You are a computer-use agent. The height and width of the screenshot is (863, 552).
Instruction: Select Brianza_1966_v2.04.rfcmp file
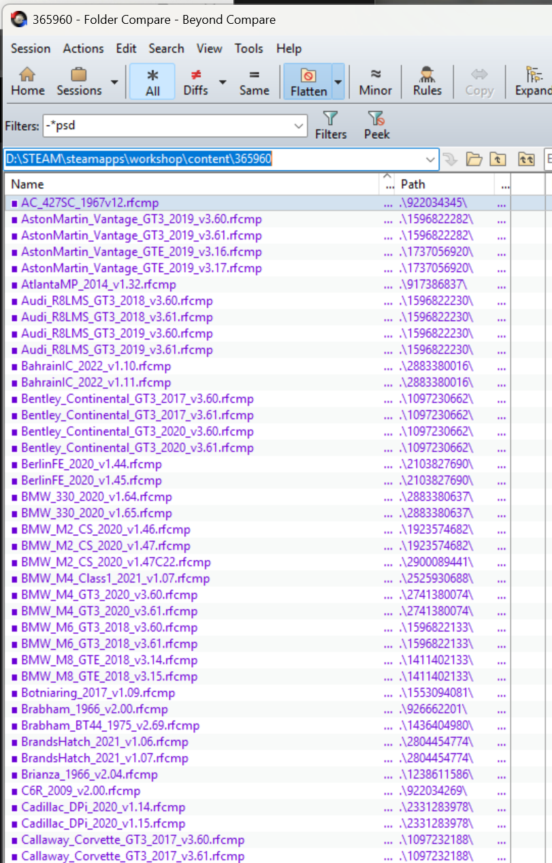89,775
